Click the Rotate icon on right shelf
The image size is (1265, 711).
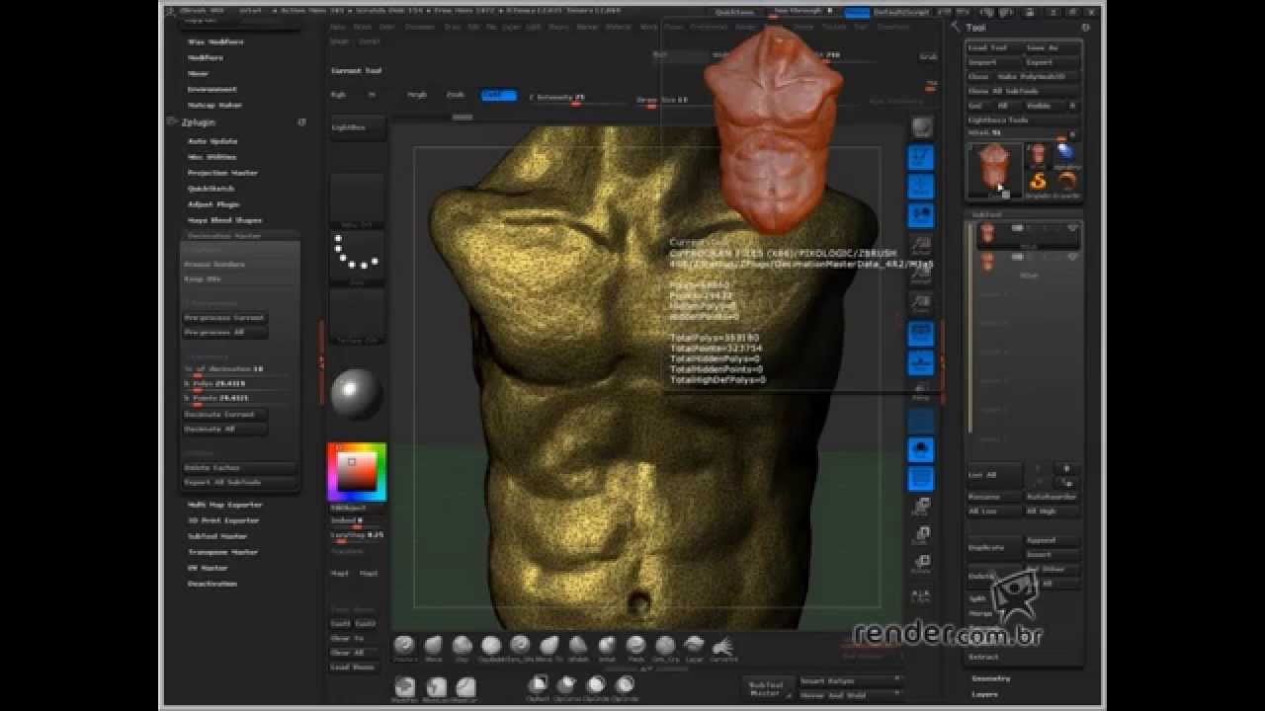coord(920,565)
